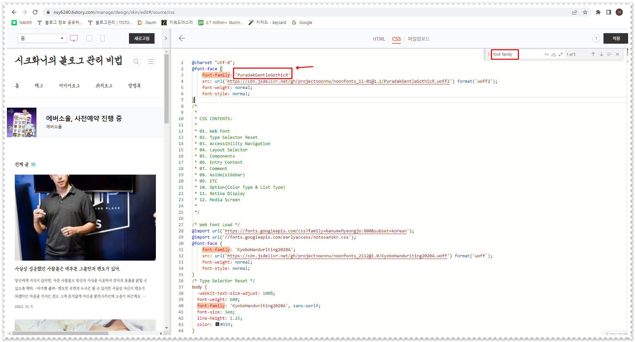
Task: Click the KyoboHandwriting2020A.woff URL
Action: 337,256
